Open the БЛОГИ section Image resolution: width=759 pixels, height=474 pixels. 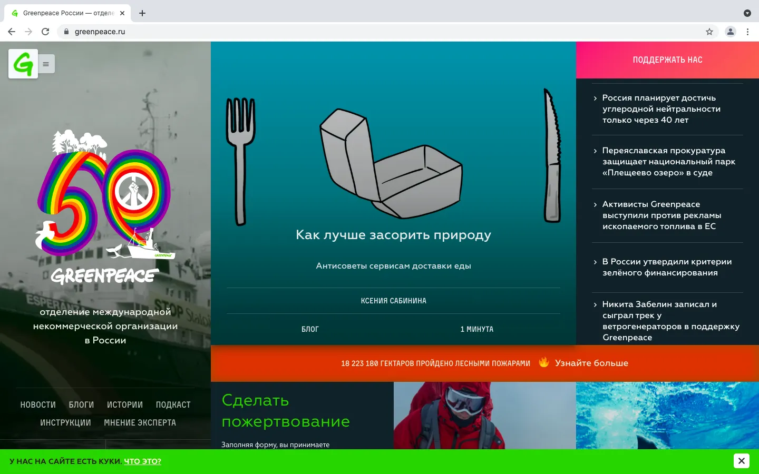tap(81, 404)
